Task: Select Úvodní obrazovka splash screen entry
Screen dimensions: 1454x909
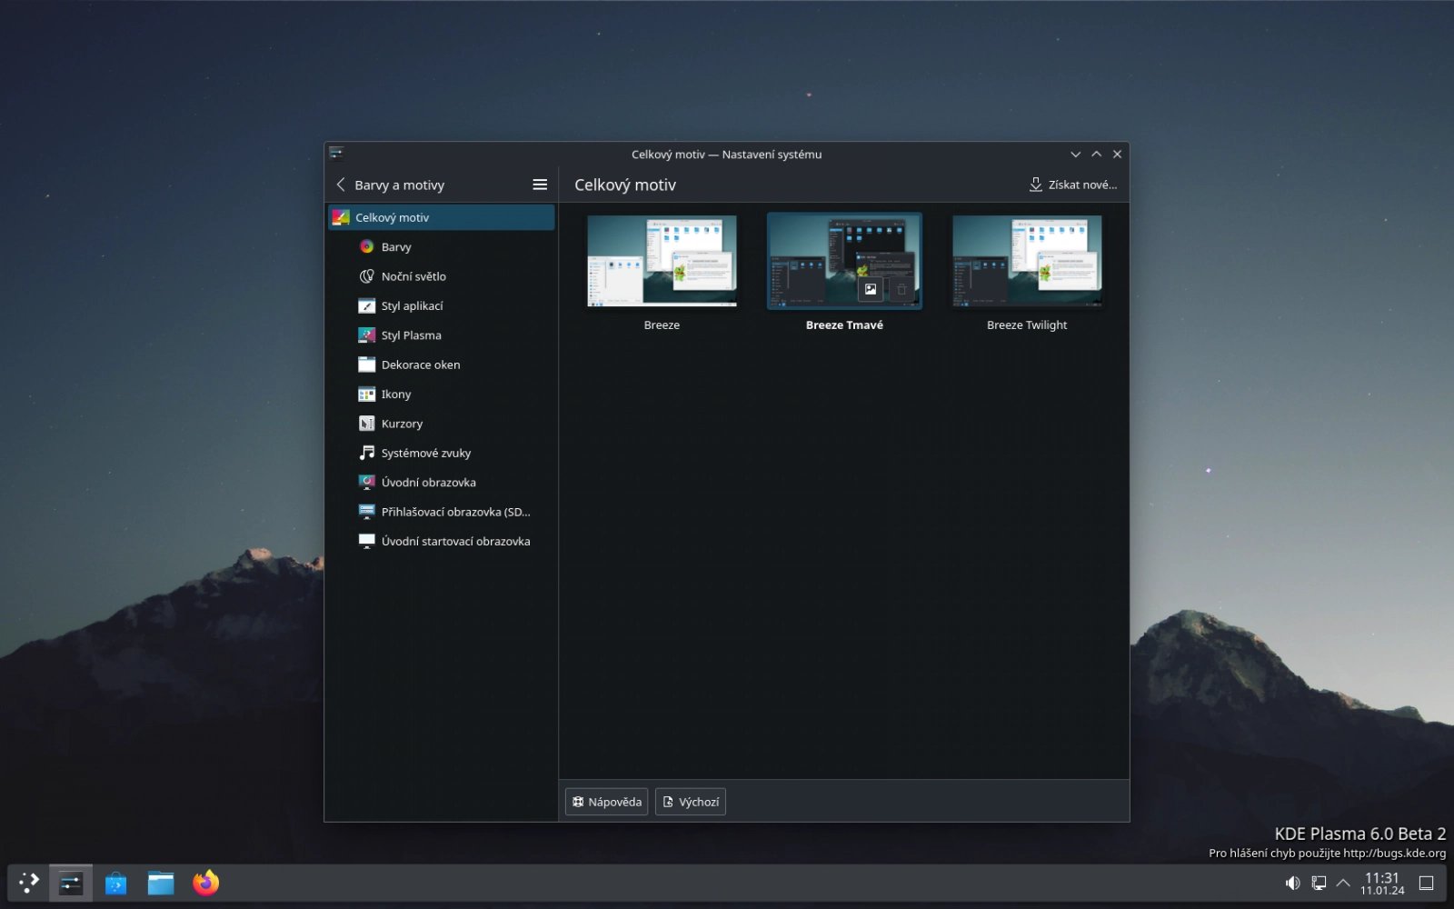Action: [x=428, y=483]
